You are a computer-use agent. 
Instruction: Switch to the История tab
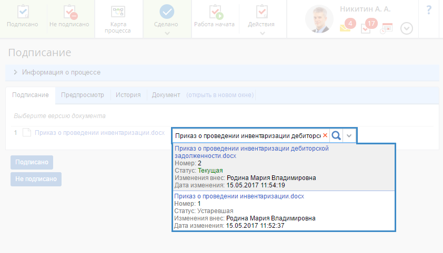click(128, 95)
